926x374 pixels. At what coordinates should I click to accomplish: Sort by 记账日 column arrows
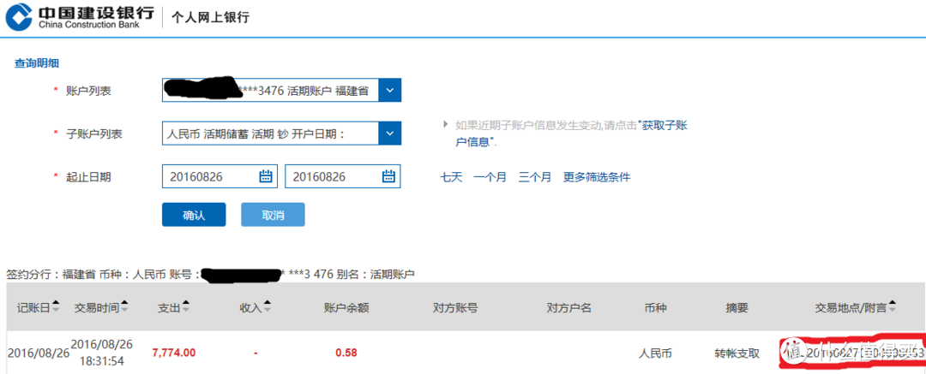coord(56,306)
